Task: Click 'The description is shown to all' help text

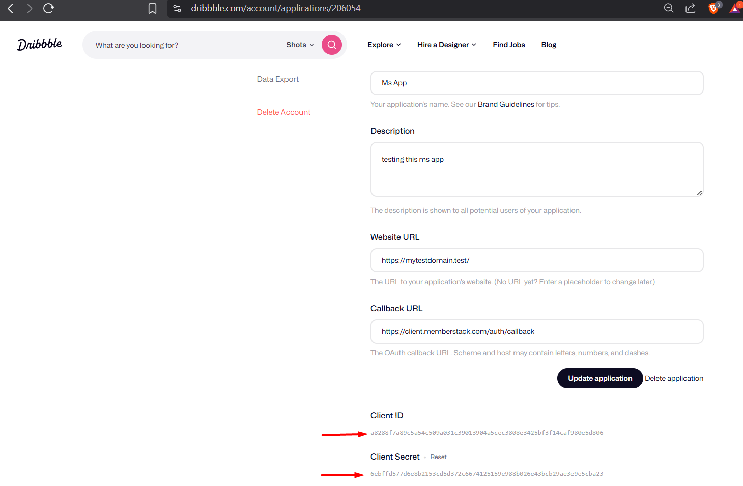Action: click(x=476, y=210)
